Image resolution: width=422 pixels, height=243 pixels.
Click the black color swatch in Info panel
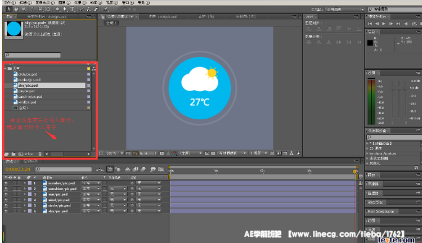click(370, 43)
